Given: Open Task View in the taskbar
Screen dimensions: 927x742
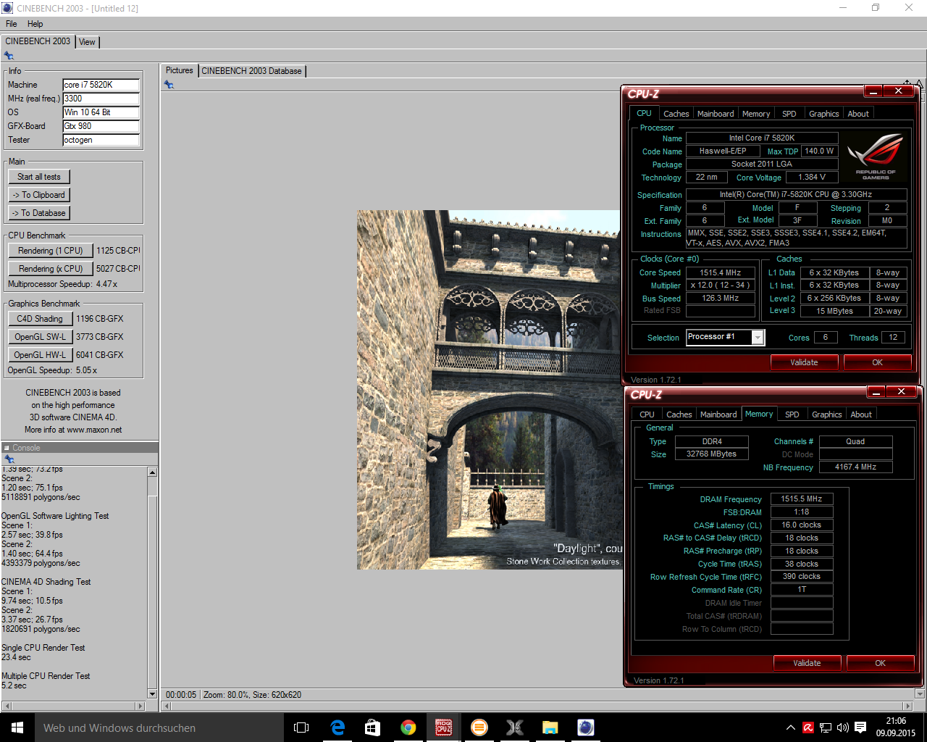Looking at the screenshot, I should click(301, 728).
